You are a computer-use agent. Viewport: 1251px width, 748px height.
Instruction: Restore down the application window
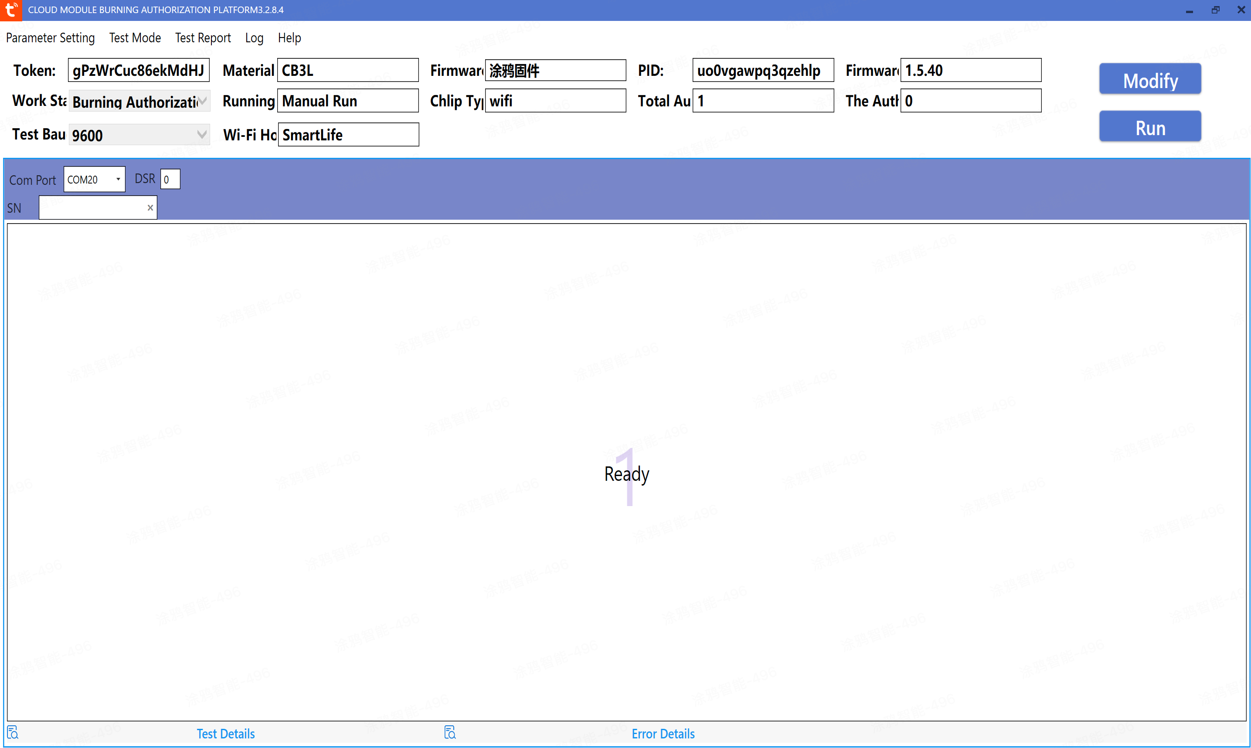[1215, 10]
